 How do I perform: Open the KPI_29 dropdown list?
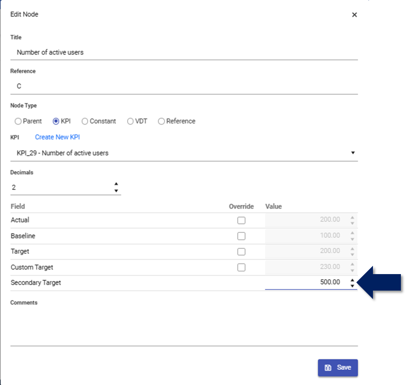pyautogui.click(x=184, y=153)
